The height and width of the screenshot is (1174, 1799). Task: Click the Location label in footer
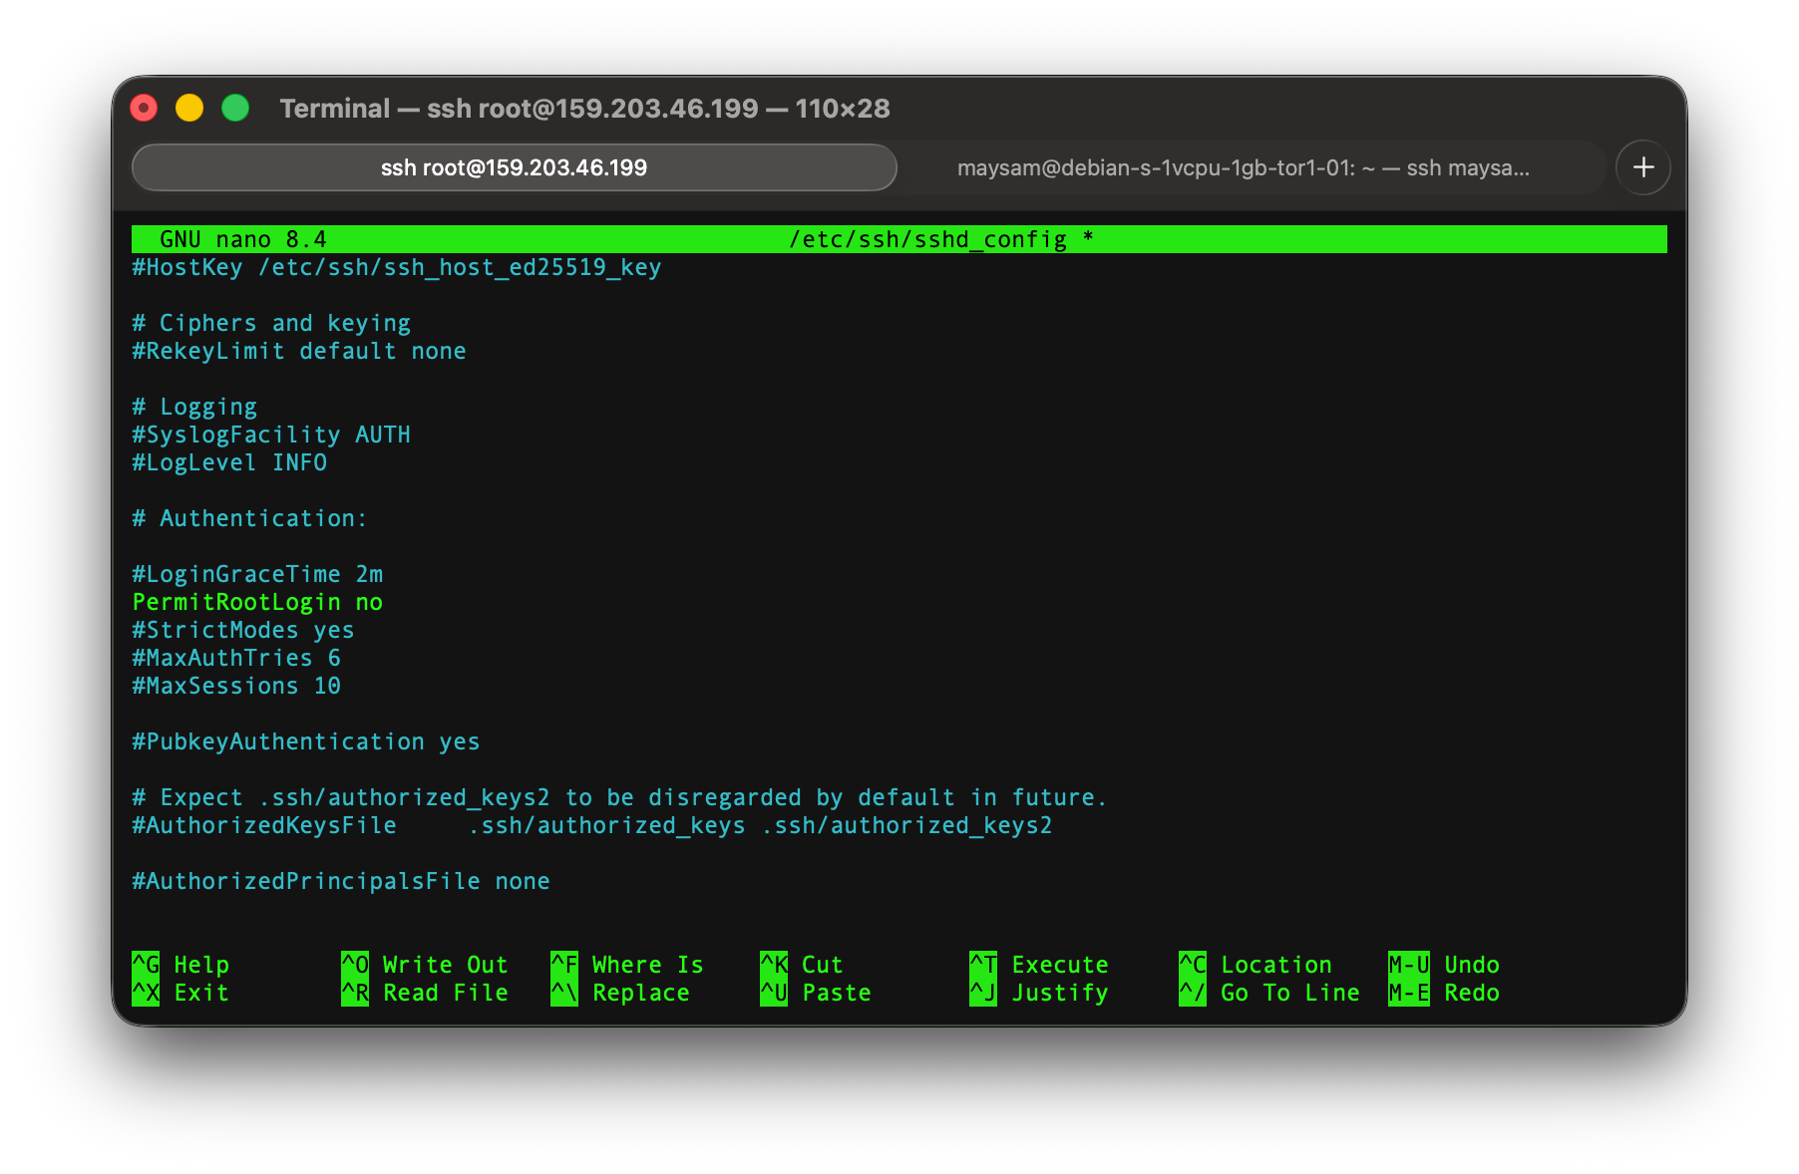point(1276,965)
